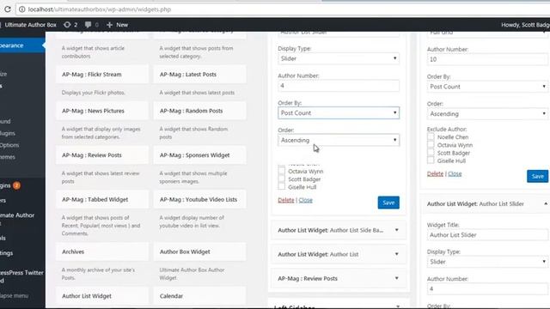This screenshot has height=309, width=550.
Task: Click Author Number field containing 10
Action: [487, 59]
